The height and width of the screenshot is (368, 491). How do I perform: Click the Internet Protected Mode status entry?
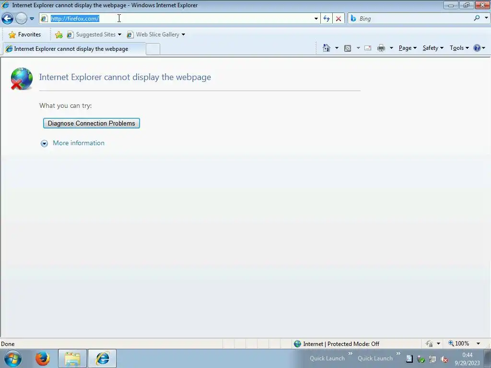[337, 344]
